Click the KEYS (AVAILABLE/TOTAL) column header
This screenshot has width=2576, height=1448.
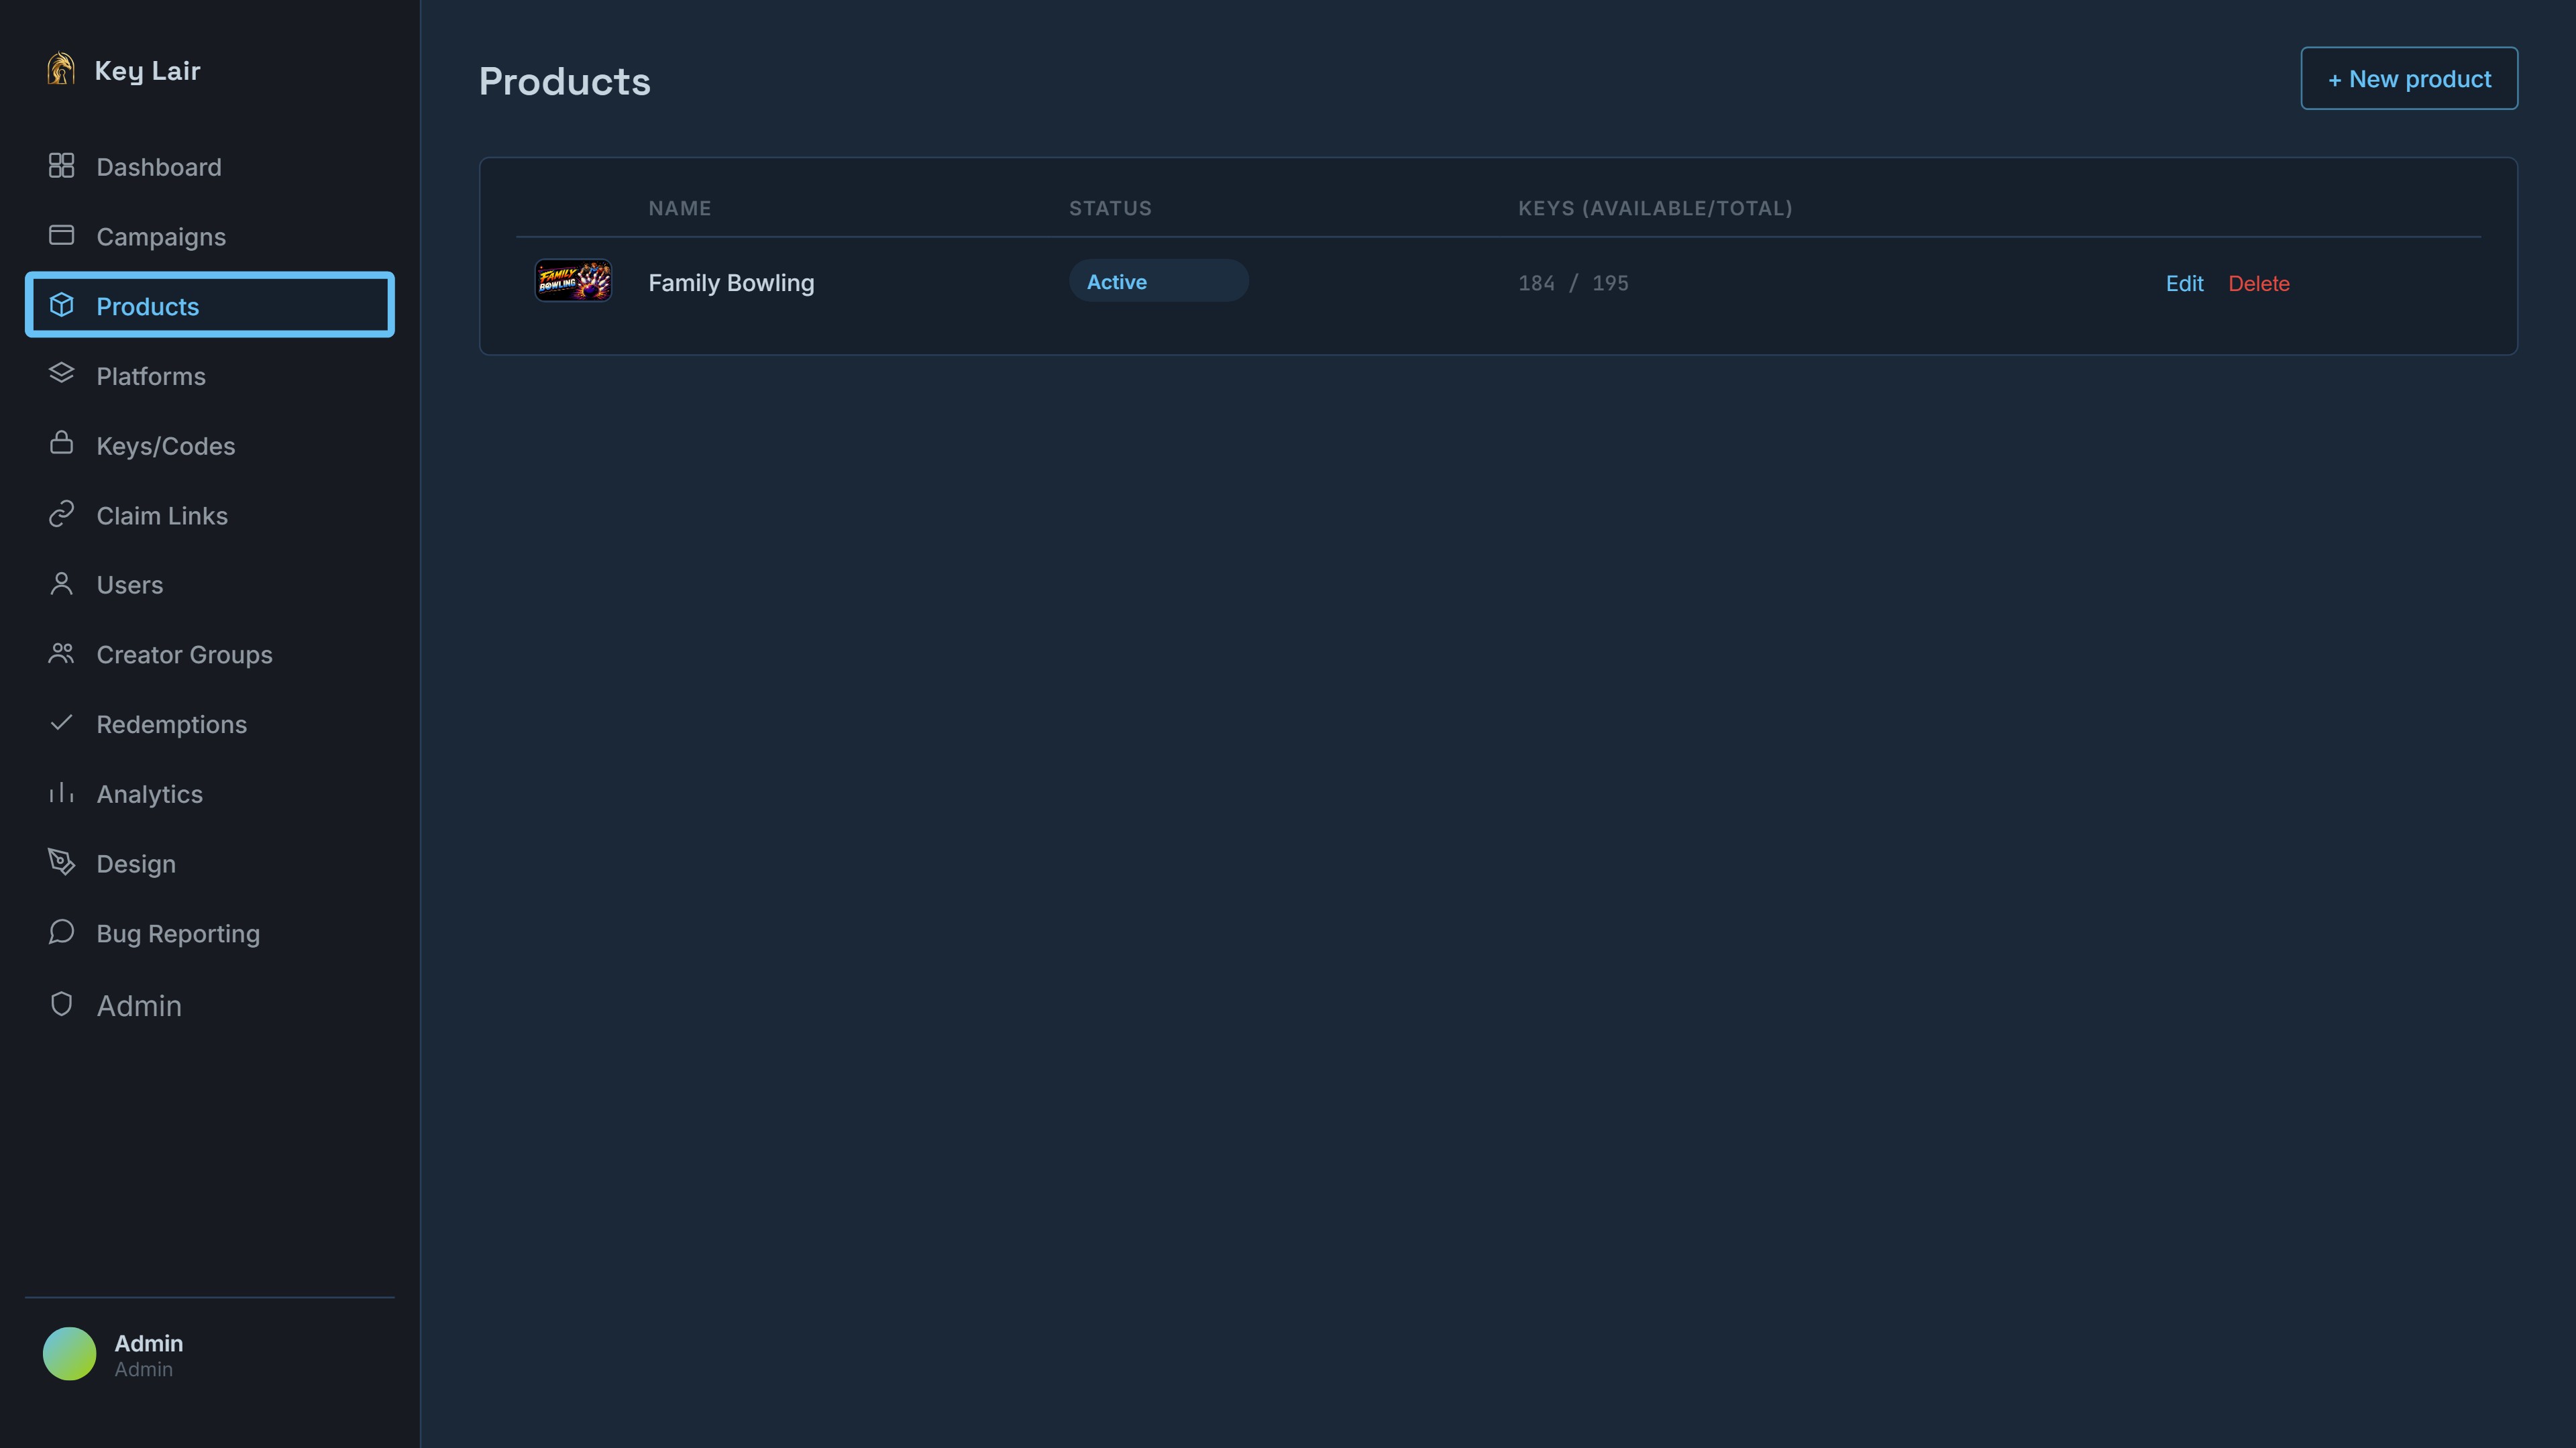pyautogui.click(x=1655, y=208)
